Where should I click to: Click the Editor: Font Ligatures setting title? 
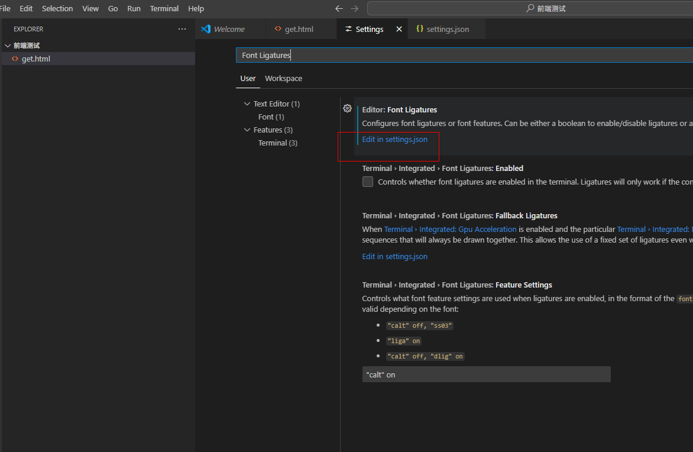pos(400,109)
